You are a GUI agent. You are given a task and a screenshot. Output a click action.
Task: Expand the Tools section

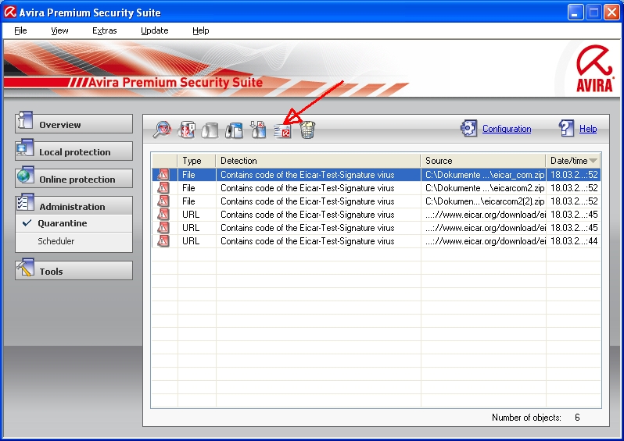74,271
